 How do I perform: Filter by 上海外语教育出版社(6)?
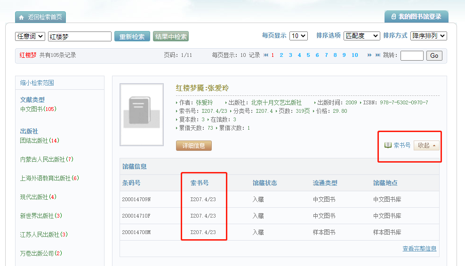[49, 178]
